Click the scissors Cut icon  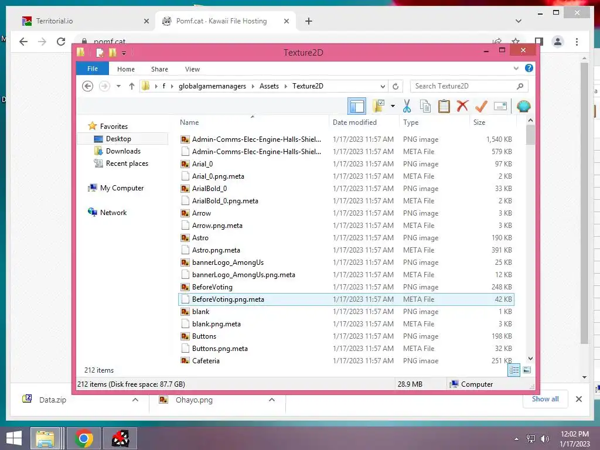click(407, 106)
